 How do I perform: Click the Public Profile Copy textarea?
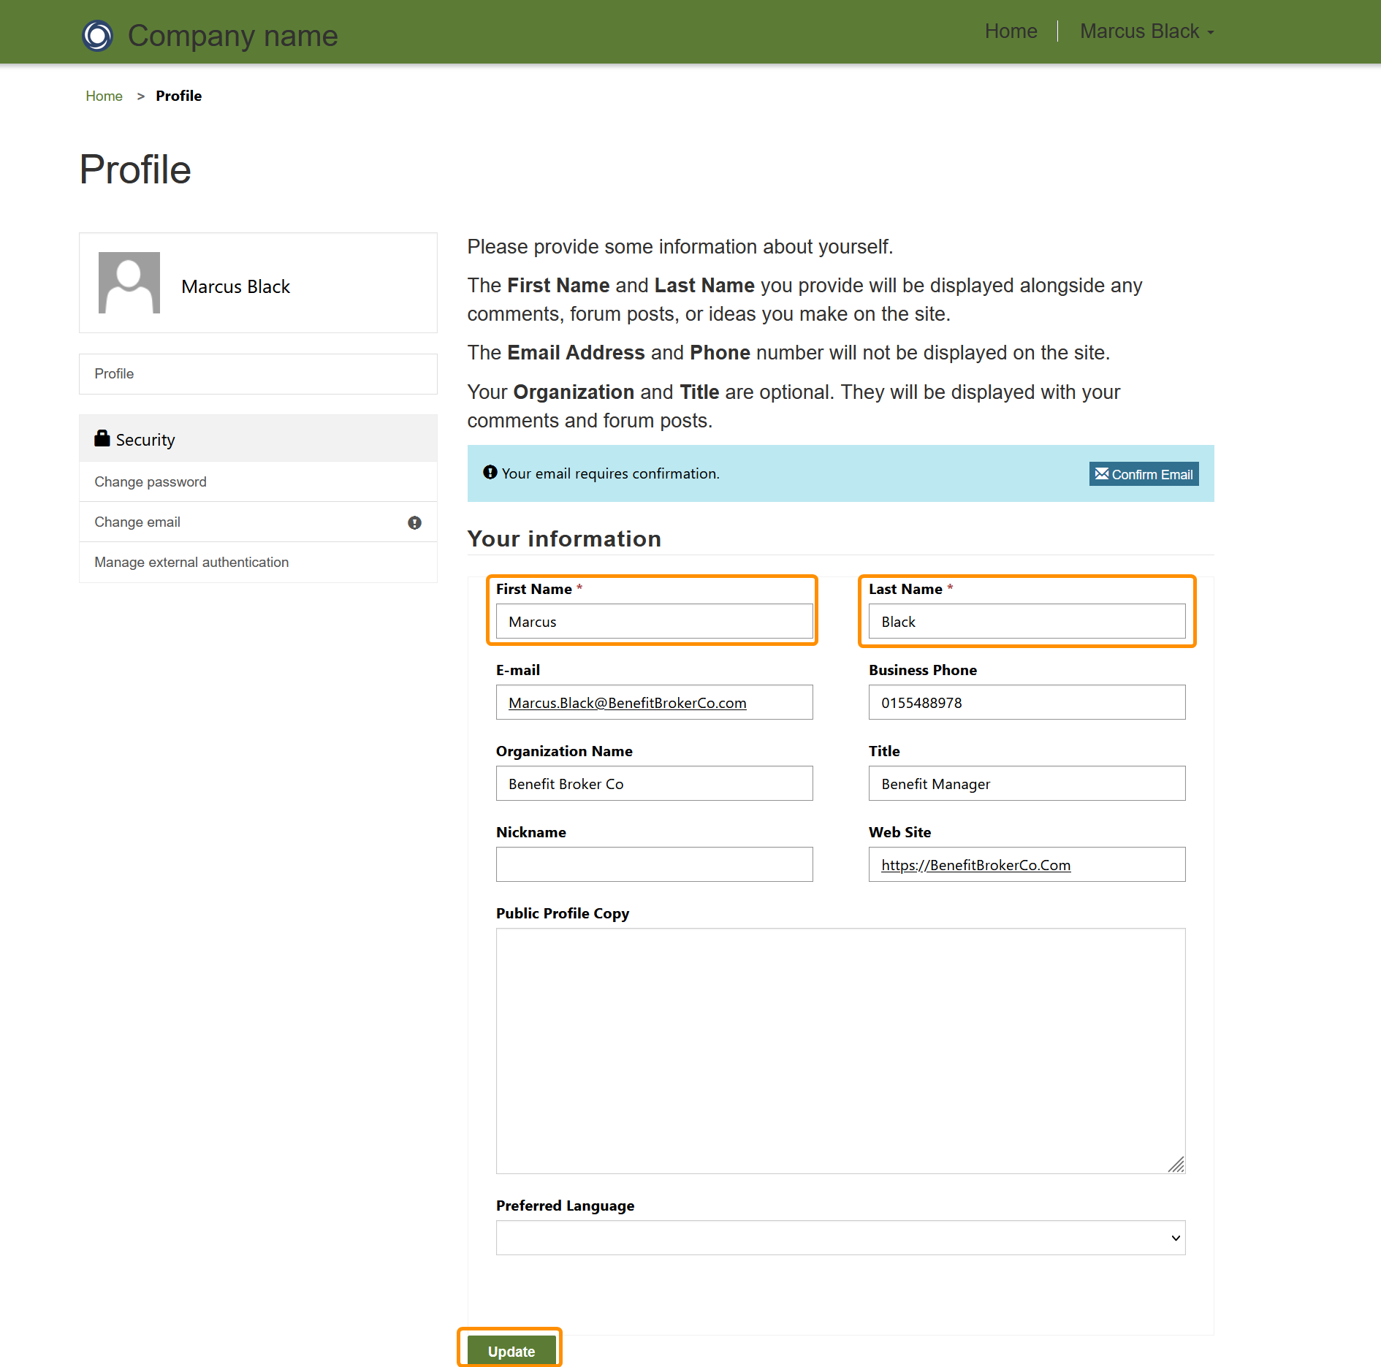pyautogui.click(x=840, y=1051)
